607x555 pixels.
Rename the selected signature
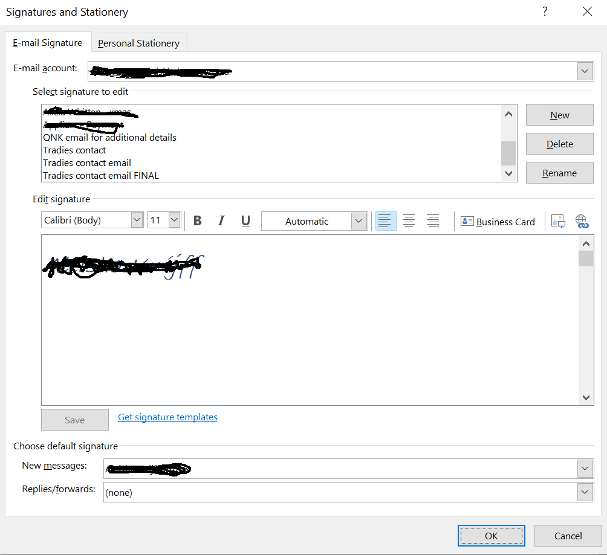(559, 173)
